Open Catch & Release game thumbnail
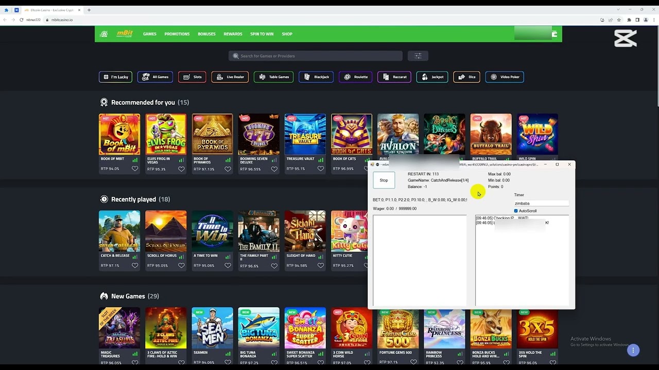659x370 pixels. 119,231
